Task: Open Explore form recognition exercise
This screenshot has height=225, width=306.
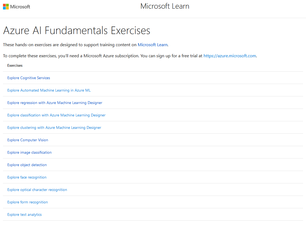Action: (28, 202)
